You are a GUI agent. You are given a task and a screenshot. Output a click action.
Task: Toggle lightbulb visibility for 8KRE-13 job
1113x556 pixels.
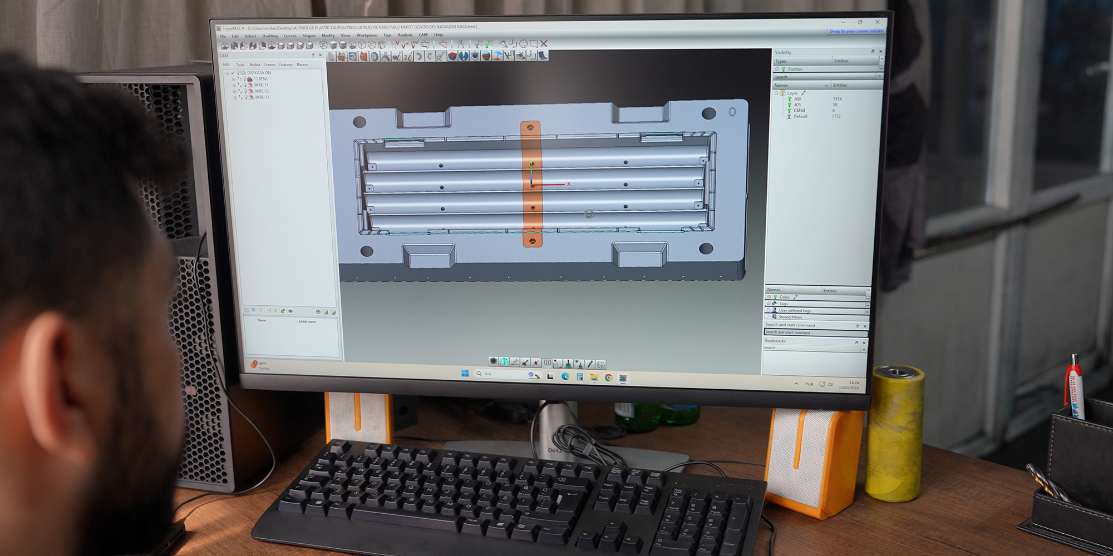[246, 97]
